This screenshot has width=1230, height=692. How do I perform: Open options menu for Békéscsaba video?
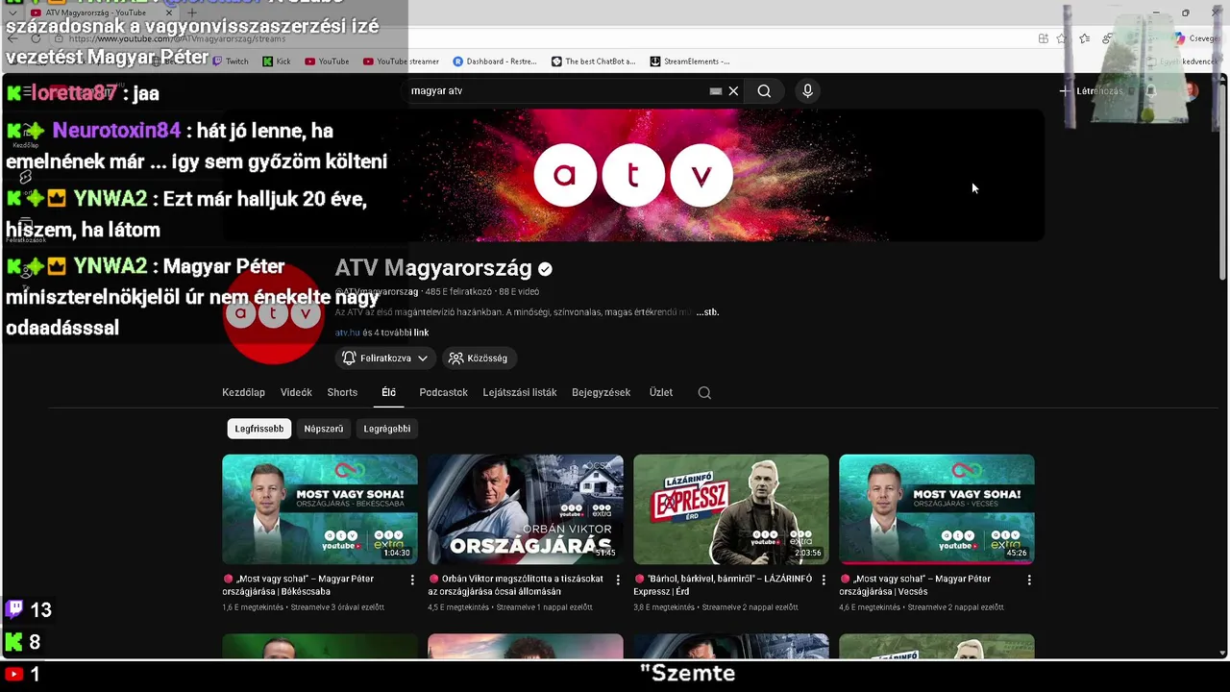pyautogui.click(x=412, y=580)
